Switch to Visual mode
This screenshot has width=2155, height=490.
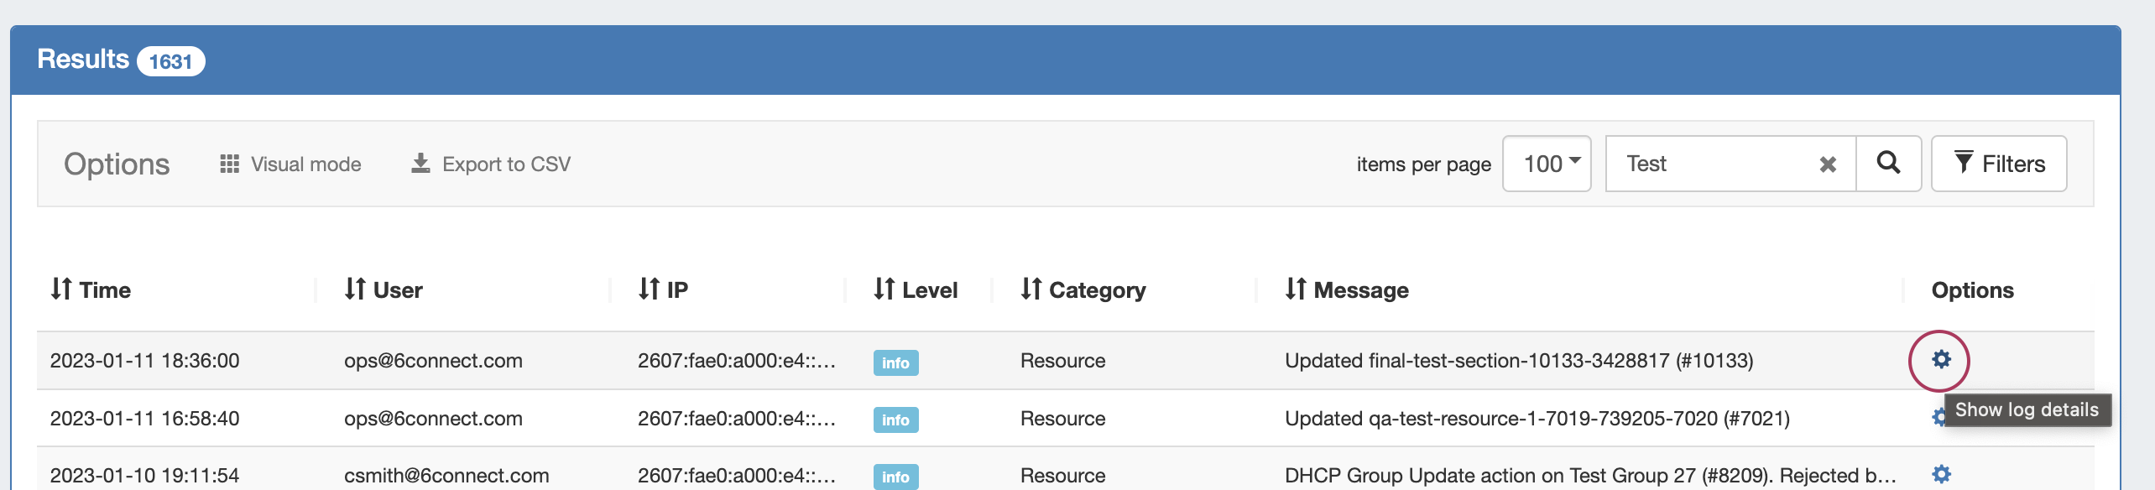pyautogui.click(x=290, y=164)
